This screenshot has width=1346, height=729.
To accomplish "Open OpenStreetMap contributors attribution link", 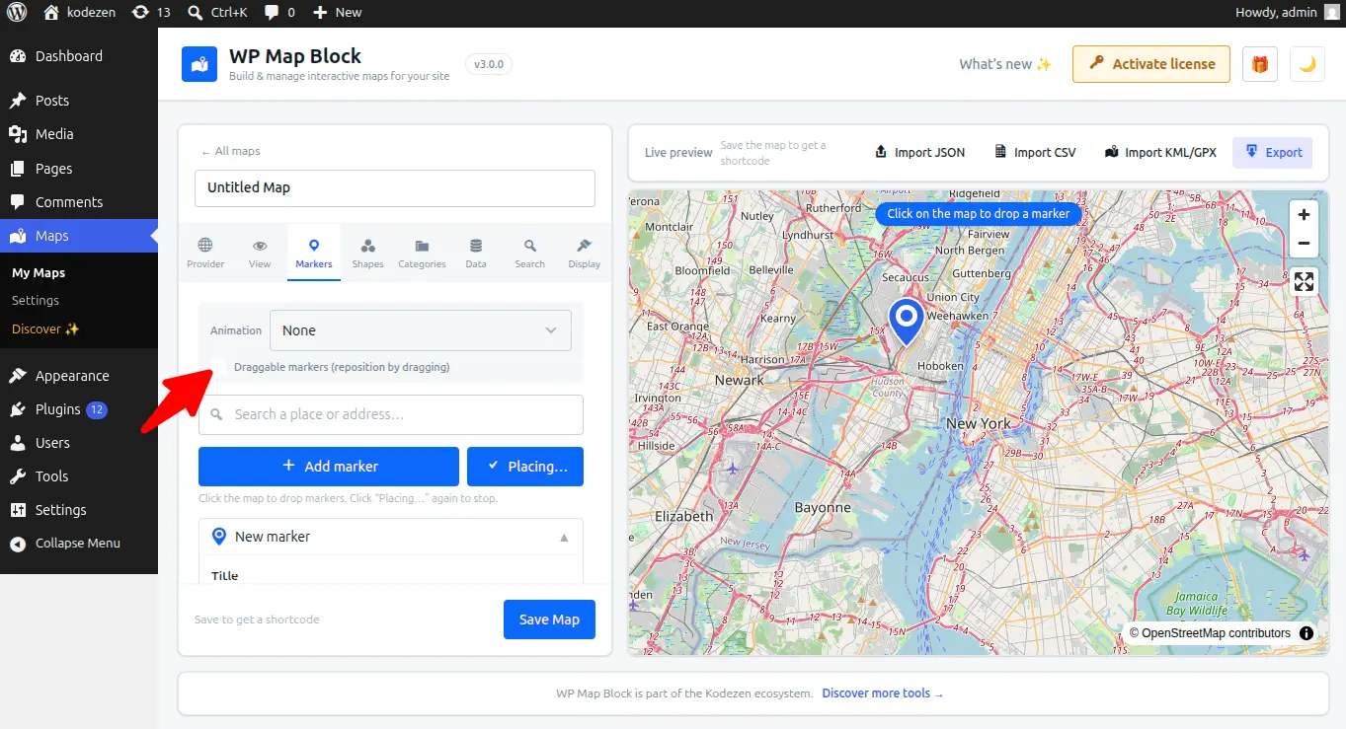I will (1216, 633).
